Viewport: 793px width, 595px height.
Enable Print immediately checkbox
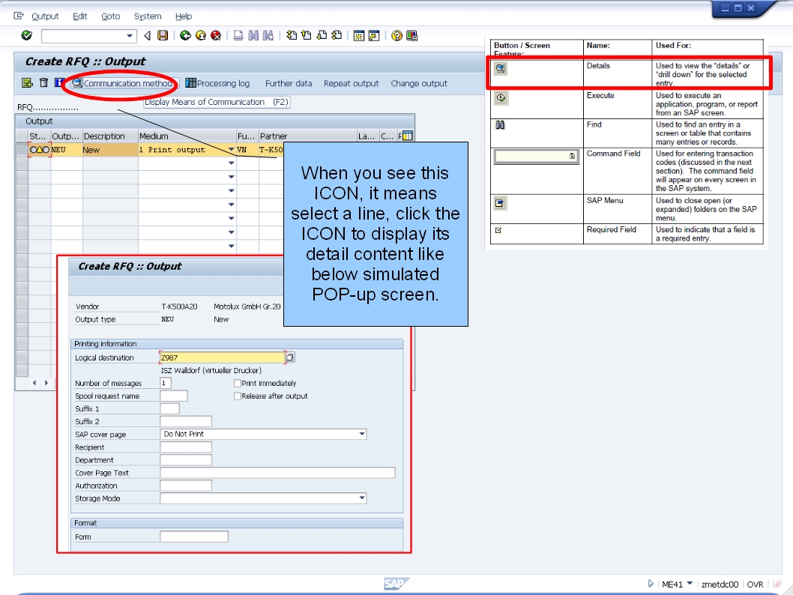[238, 383]
